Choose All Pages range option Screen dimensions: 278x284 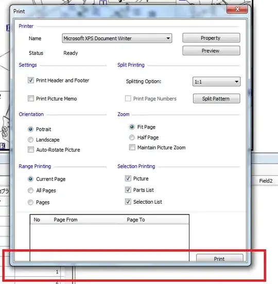click(x=30, y=190)
